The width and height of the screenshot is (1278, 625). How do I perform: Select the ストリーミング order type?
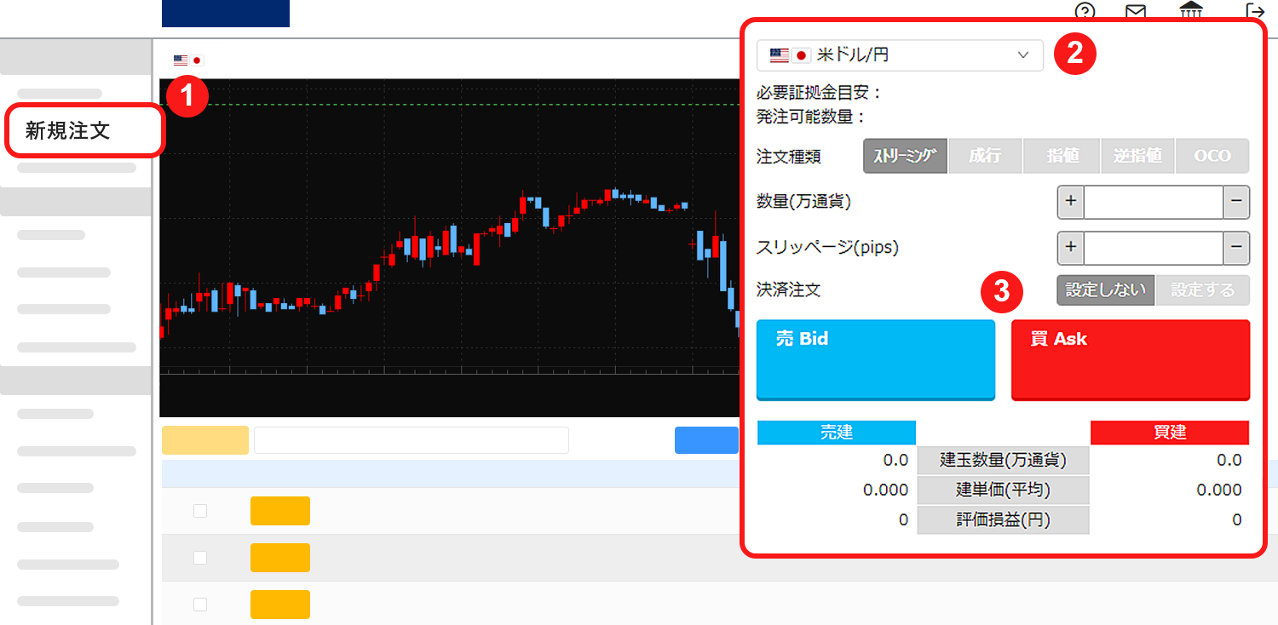[x=905, y=156]
